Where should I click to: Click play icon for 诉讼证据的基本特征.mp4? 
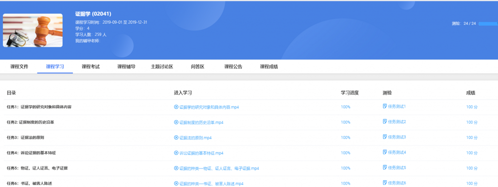(x=176, y=153)
